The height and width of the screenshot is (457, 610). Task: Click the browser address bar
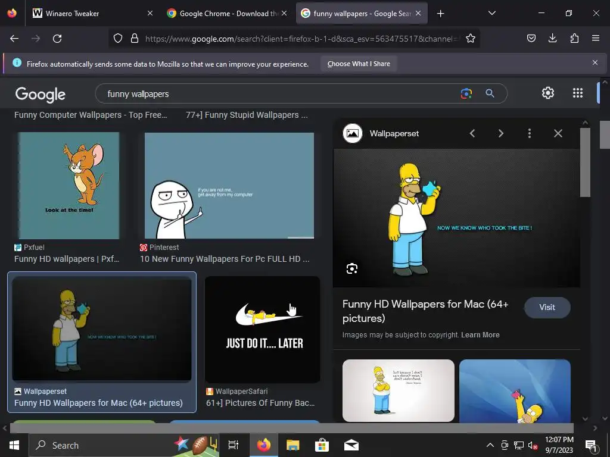301,39
